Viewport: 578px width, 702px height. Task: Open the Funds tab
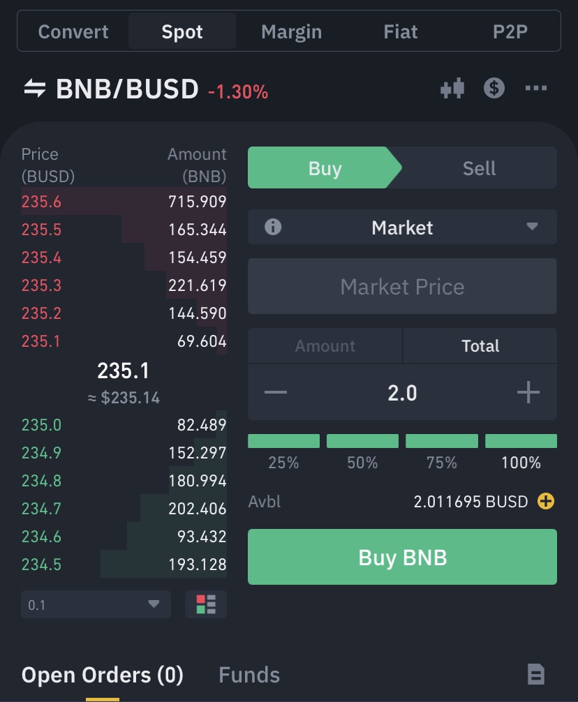point(249,675)
